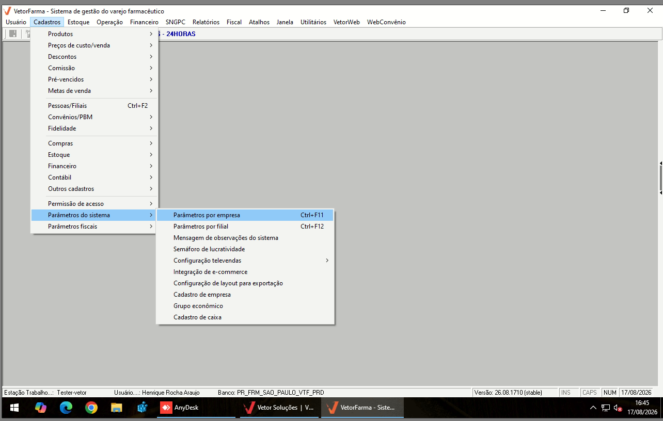Expand the Parâmetros fiscais submenu
The image size is (663, 421).
pyautogui.click(x=95, y=226)
